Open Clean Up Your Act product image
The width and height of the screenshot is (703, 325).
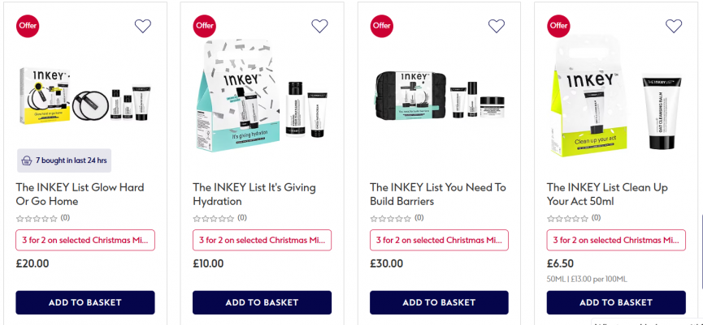(x=616, y=96)
